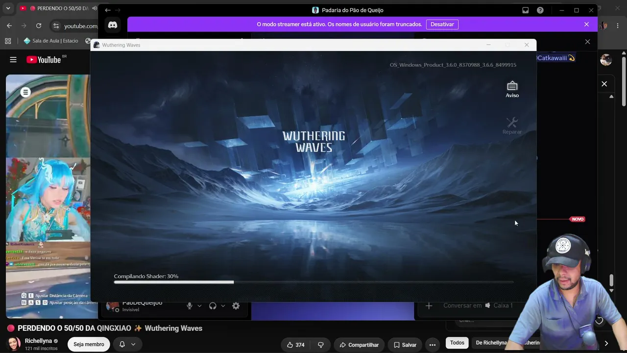Click Desativar to disable streamer mode
Image resolution: width=627 pixels, height=353 pixels.
(442, 24)
